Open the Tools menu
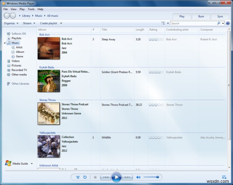 [x=31, y=9]
